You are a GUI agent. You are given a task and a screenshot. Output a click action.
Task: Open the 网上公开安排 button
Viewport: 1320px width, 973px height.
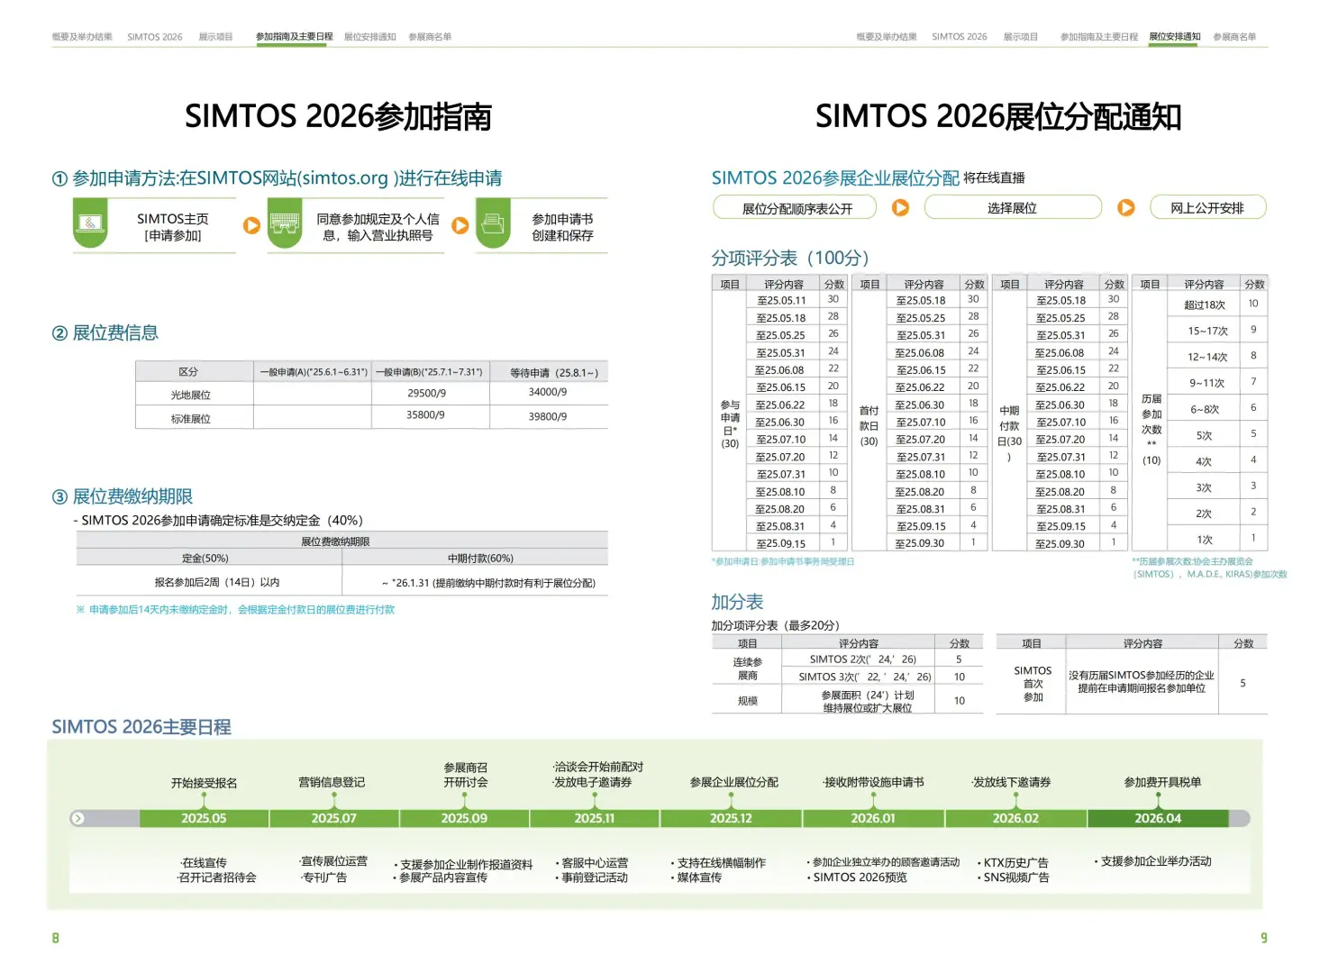click(x=1207, y=206)
